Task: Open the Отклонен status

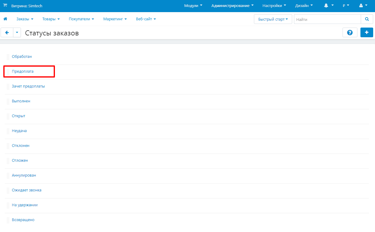Action: click(21, 146)
